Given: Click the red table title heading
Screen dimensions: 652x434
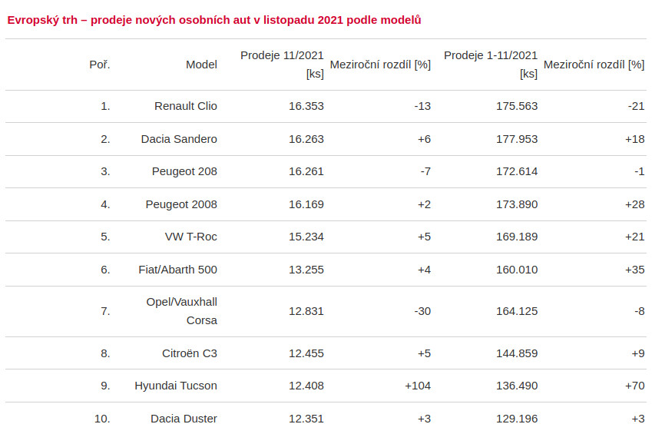Looking at the screenshot, I should [214, 20].
